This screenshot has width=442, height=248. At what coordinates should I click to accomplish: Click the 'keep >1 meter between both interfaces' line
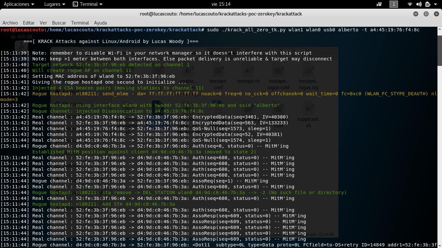(166, 59)
